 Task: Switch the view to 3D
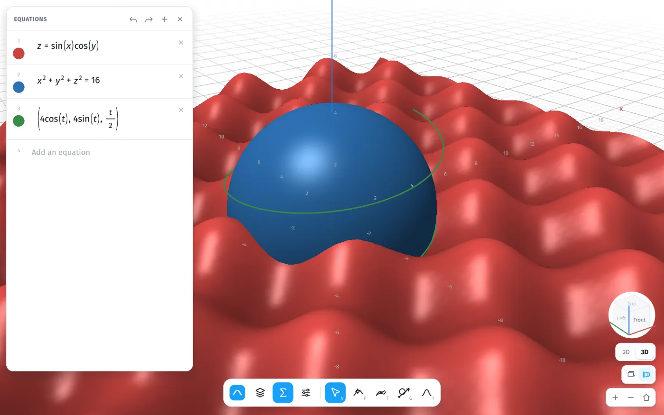click(645, 352)
